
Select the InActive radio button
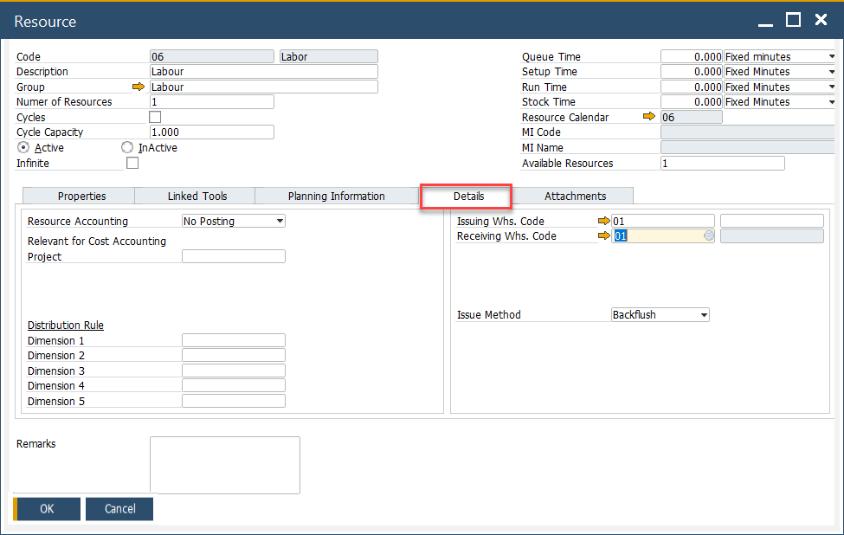tap(127, 148)
